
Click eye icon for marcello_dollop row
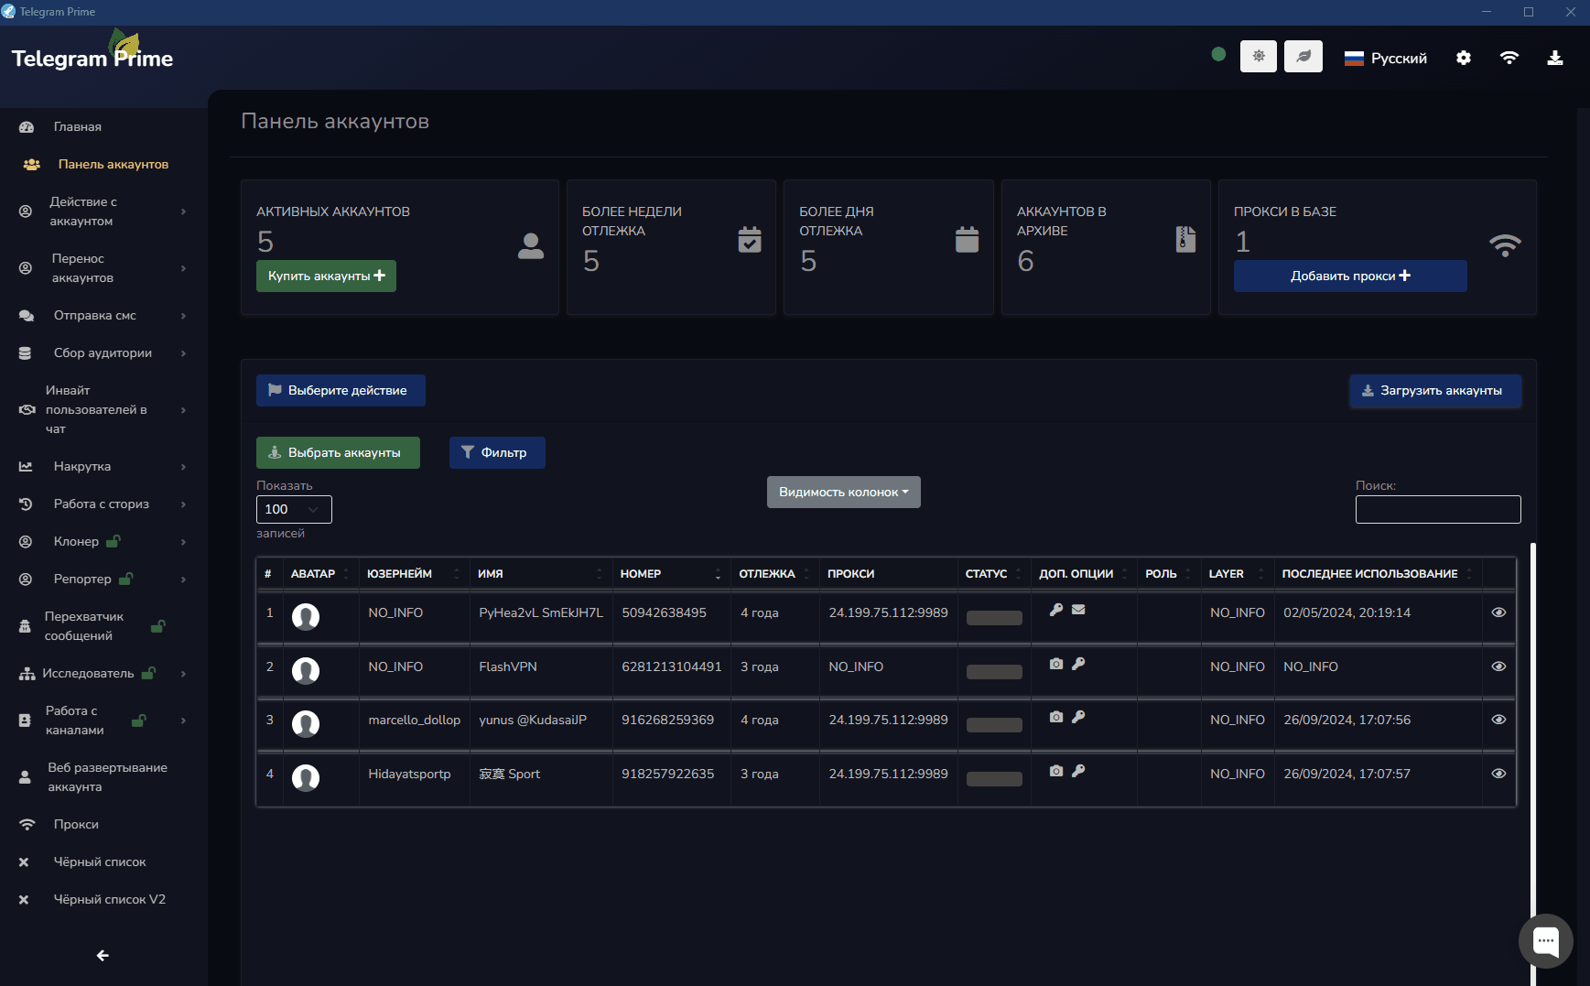coord(1498,720)
